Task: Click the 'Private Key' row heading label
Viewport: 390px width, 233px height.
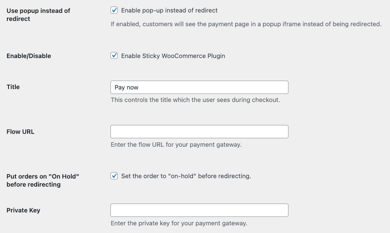Action: [23, 210]
